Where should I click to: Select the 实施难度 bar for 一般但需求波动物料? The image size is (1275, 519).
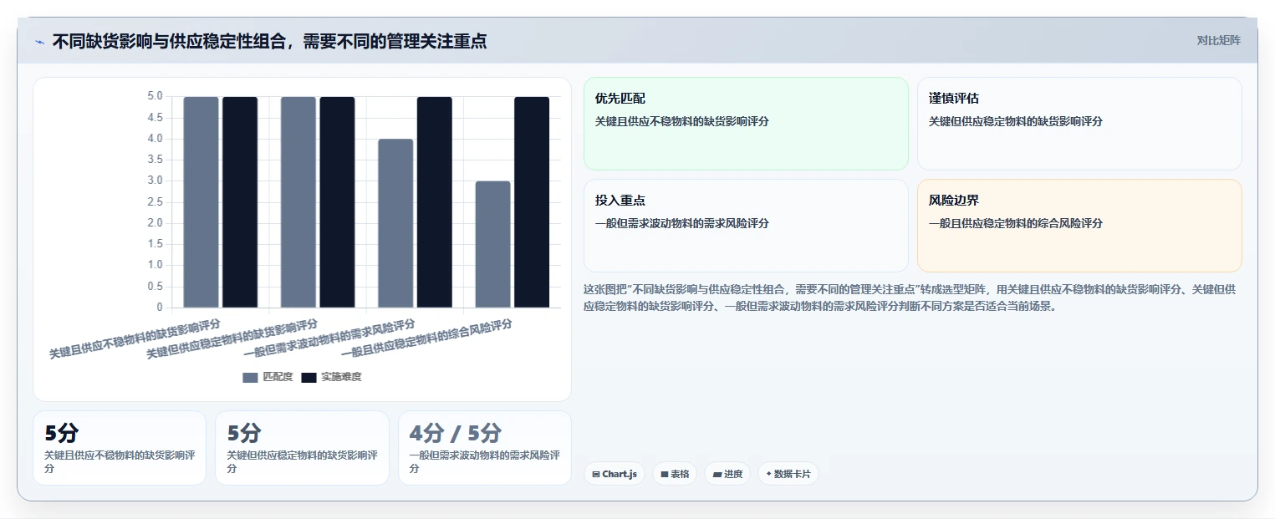pos(435,202)
